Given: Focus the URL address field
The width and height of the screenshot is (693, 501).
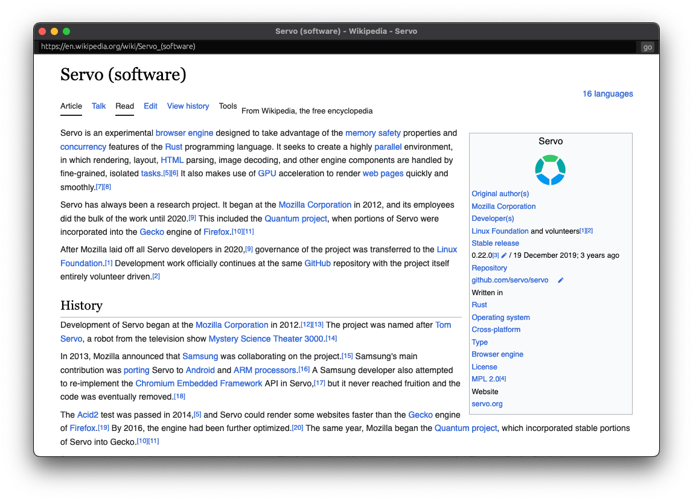Looking at the screenshot, I should 337,46.
